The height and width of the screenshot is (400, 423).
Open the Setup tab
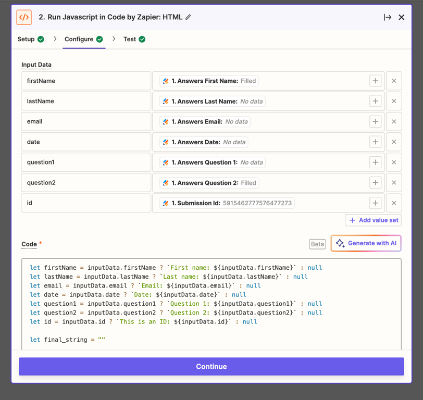(x=31, y=40)
